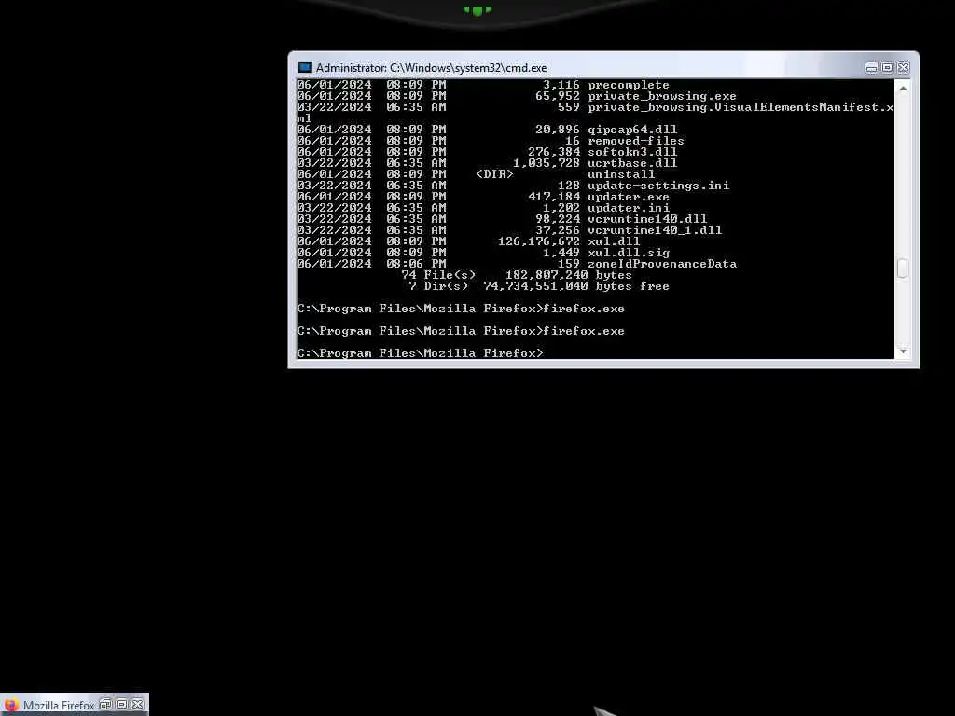Click the empty command prompt on the last line
This screenshot has width=955, height=716.
(x=420, y=353)
